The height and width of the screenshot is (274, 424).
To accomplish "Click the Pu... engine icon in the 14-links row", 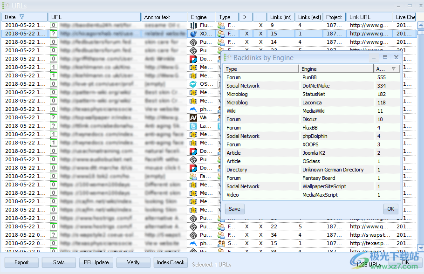I will point(193,42).
